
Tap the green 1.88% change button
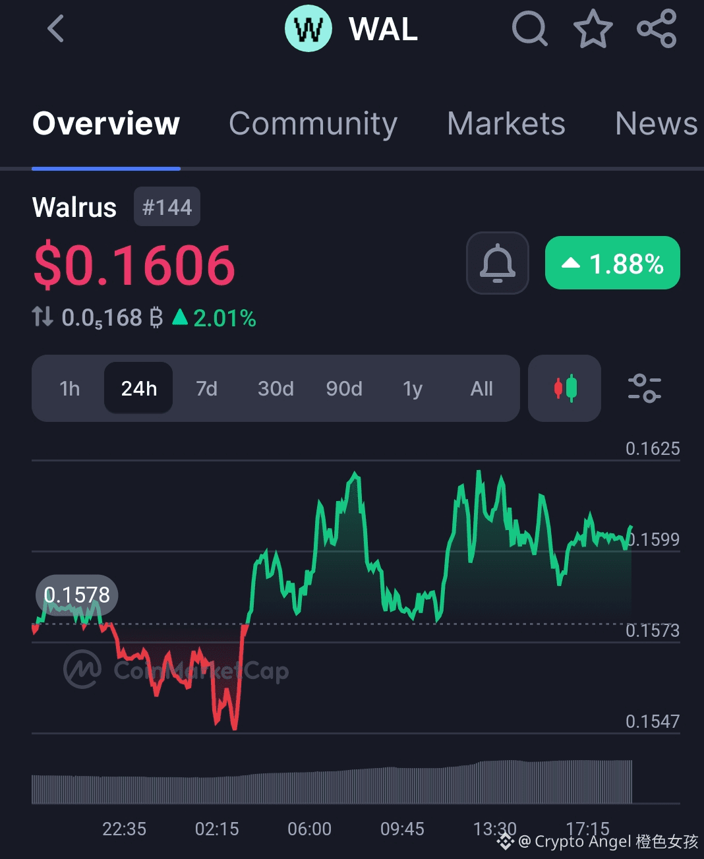pyautogui.click(x=612, y=263)
